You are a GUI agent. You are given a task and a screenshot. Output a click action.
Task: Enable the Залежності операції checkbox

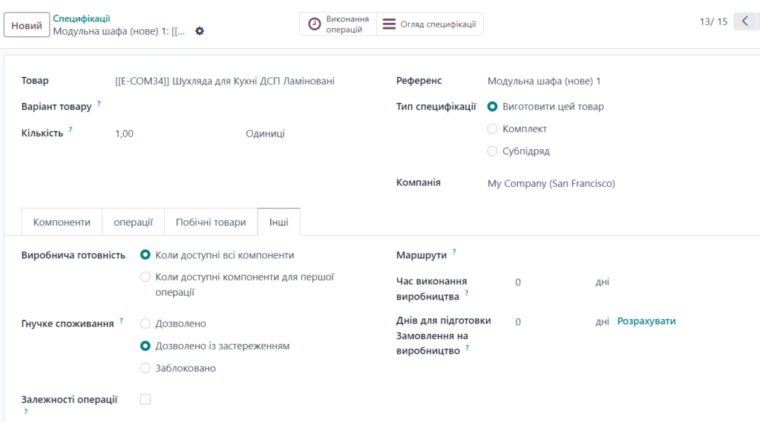tap(145, 399)
